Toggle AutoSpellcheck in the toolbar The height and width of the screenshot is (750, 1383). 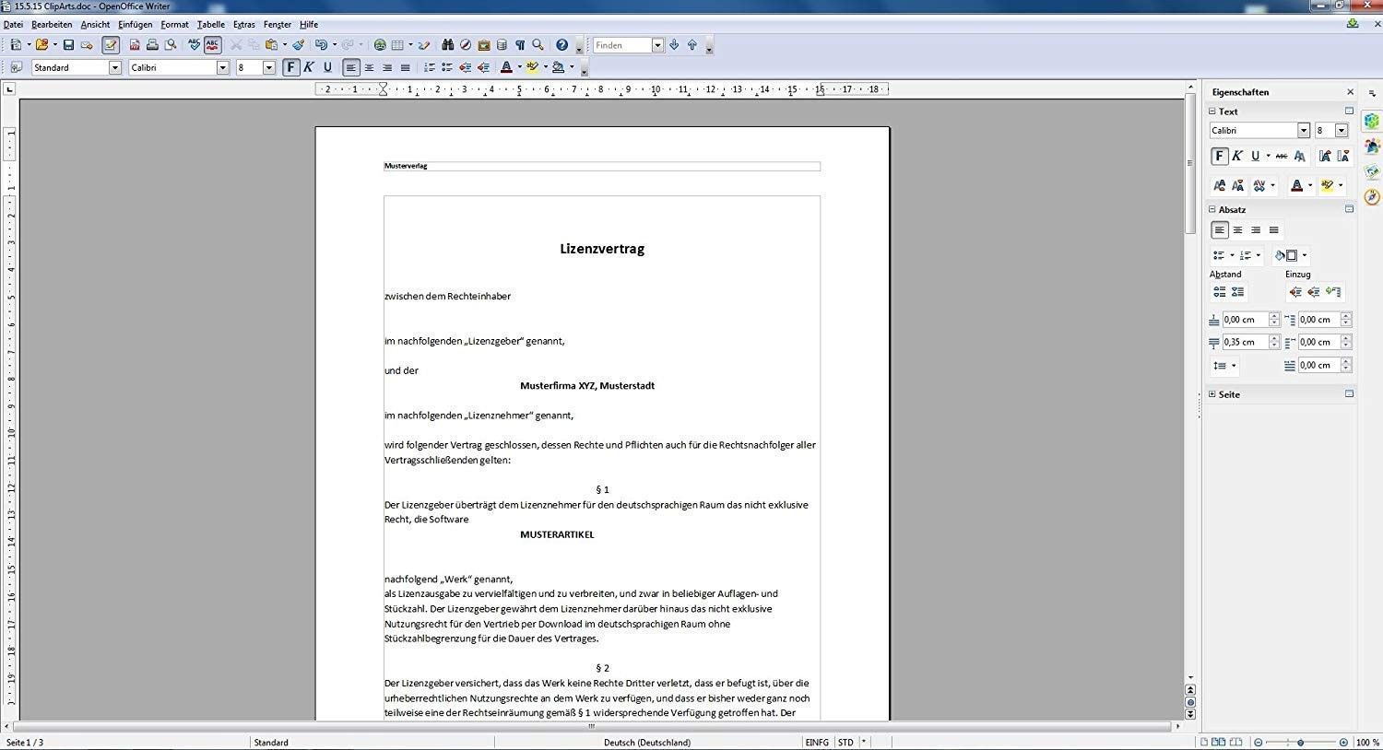click(213, 45)
